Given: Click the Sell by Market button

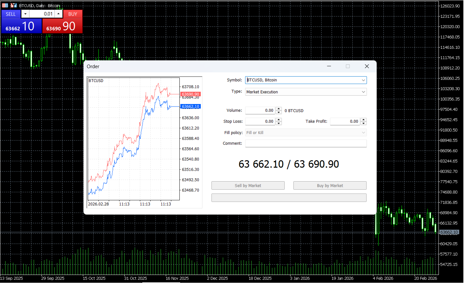Looking at the screenshot, I should [x=248, y=185].
